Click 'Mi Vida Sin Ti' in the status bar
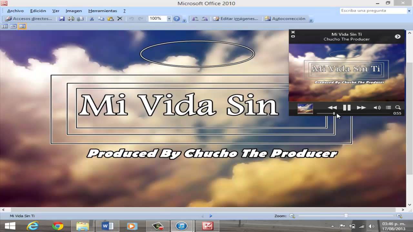 [x=22, y=216]
